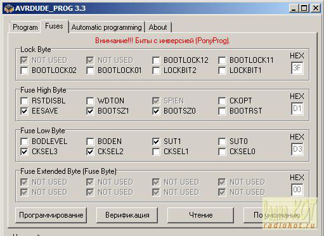This screenshot has width=324, height=236.
Task: Toggle the BOOTLOCK12 checkbox
Action: tap(156, 60)
